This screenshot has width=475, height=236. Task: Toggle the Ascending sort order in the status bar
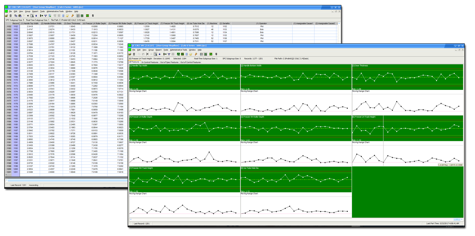[34, 185]
